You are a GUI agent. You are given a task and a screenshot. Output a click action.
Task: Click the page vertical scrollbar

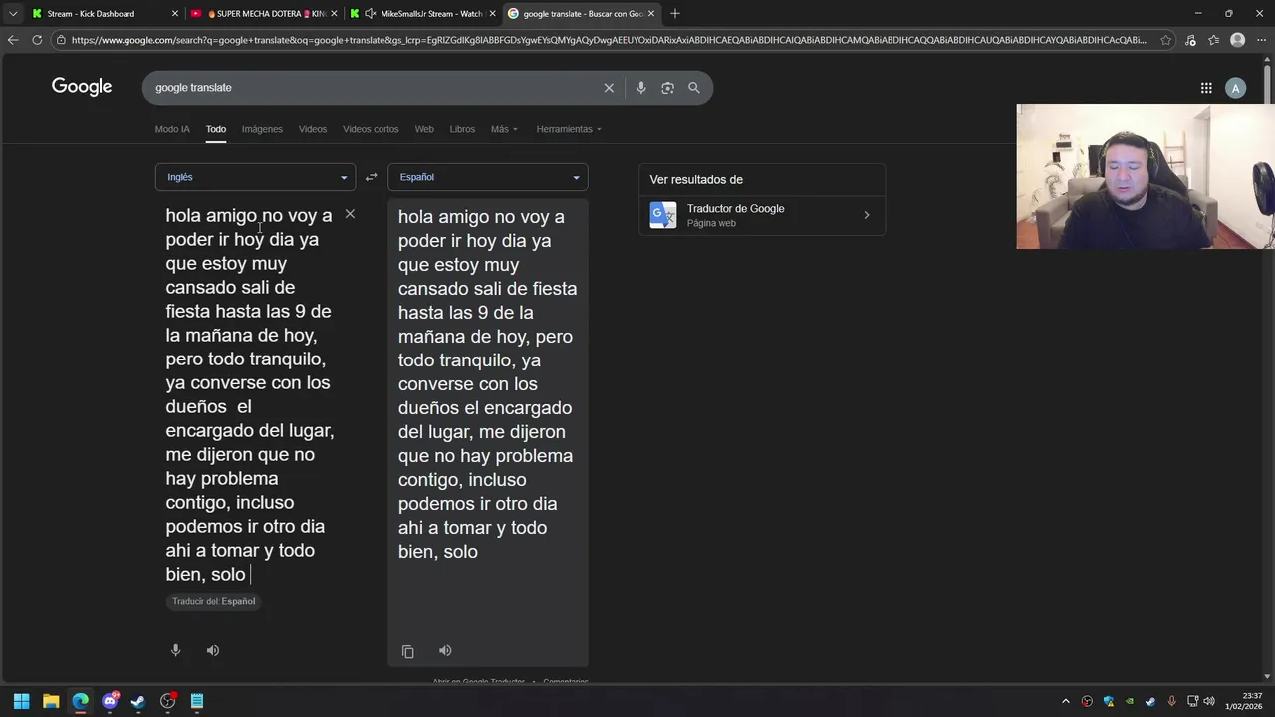1268,368
